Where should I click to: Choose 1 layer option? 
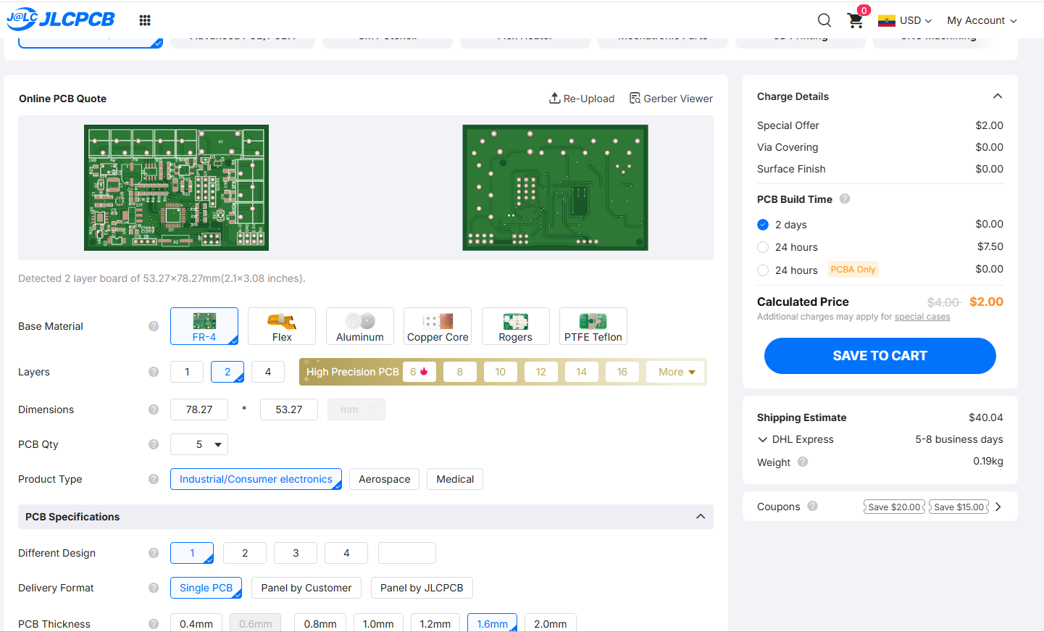pos(187,372)
